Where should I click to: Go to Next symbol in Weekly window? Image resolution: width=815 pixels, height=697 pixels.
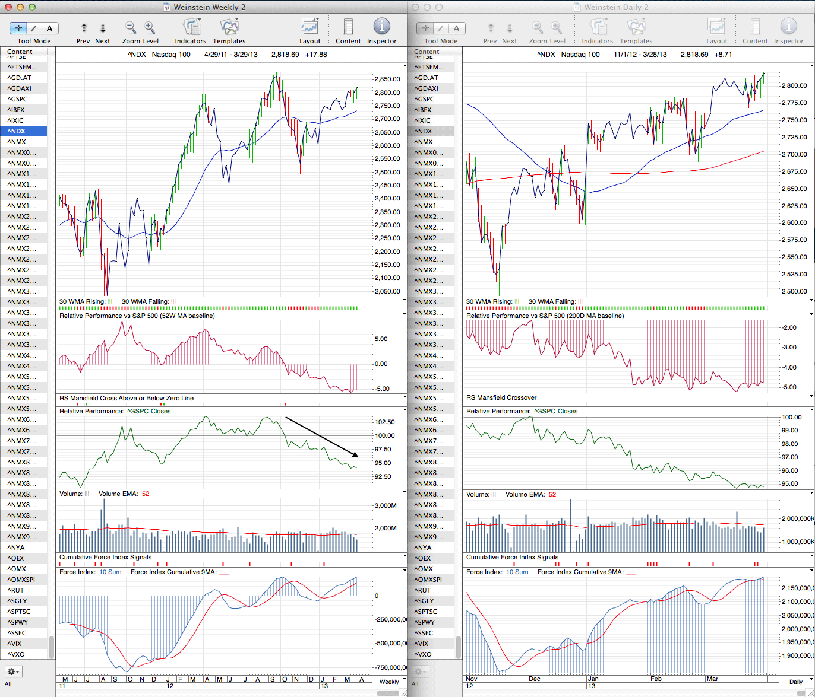(103, 28)
